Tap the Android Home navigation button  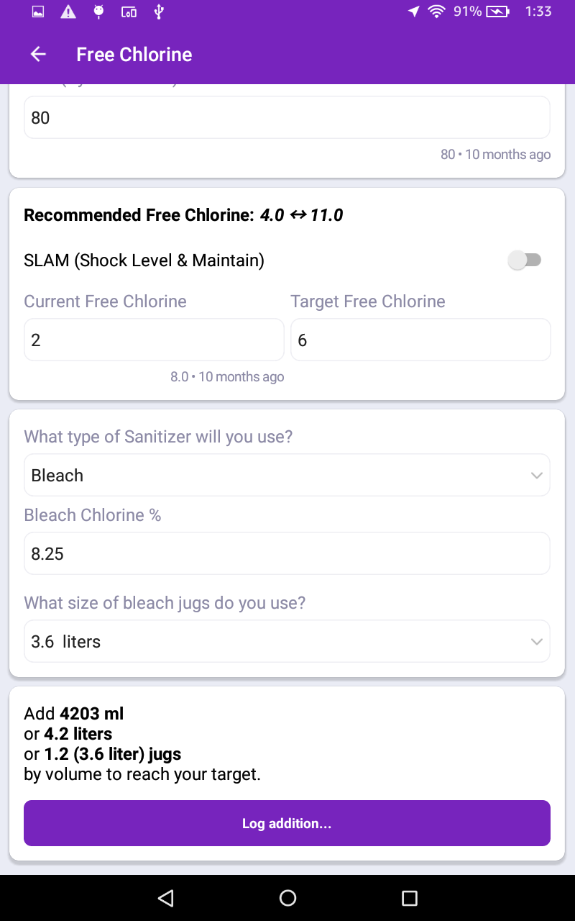pos(287,897)
